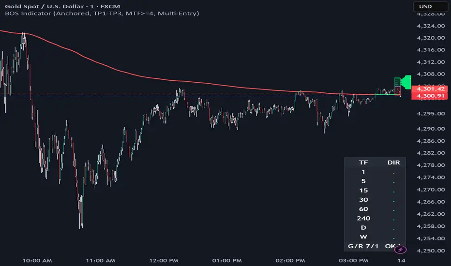The image size is (451, 266).
Task: Click the green direction dot in row W
Action: coord(393,237)
